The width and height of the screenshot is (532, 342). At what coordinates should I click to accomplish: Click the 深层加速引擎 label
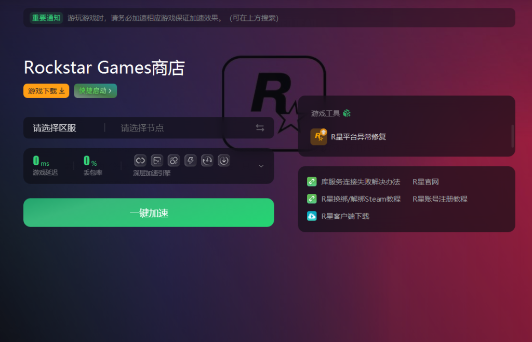[152, 173]
